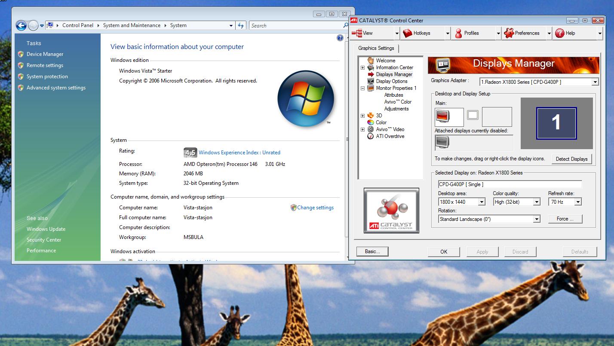Image resolution: width=614 pixels, height=346 pixels.
Task: Select Information Center tree item
Action: click(394, 67)
